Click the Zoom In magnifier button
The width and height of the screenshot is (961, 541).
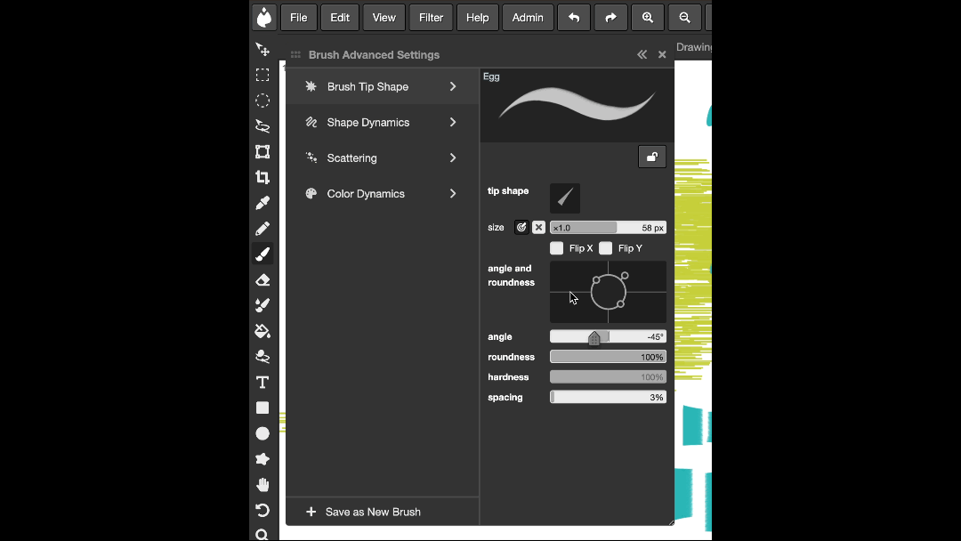(647, 18)
